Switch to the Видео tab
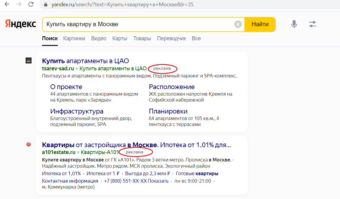 99,39
